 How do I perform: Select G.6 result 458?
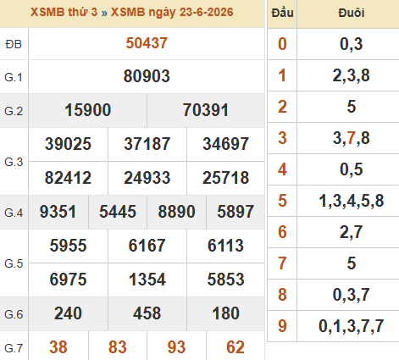pos(147,313)
